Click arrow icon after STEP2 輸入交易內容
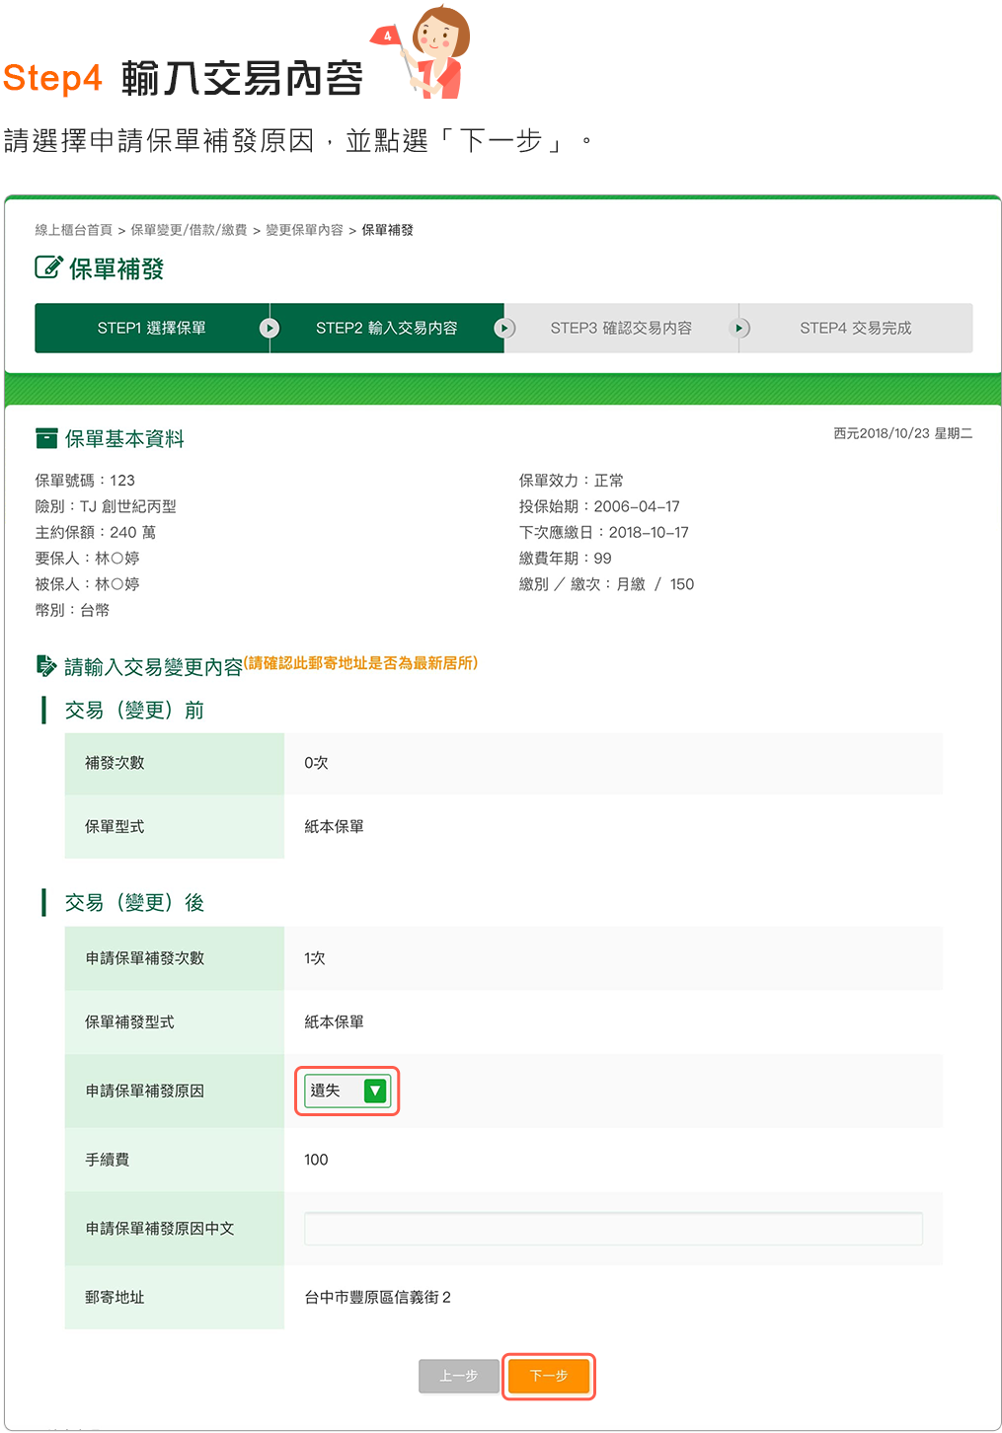 [x=504, y=328]
